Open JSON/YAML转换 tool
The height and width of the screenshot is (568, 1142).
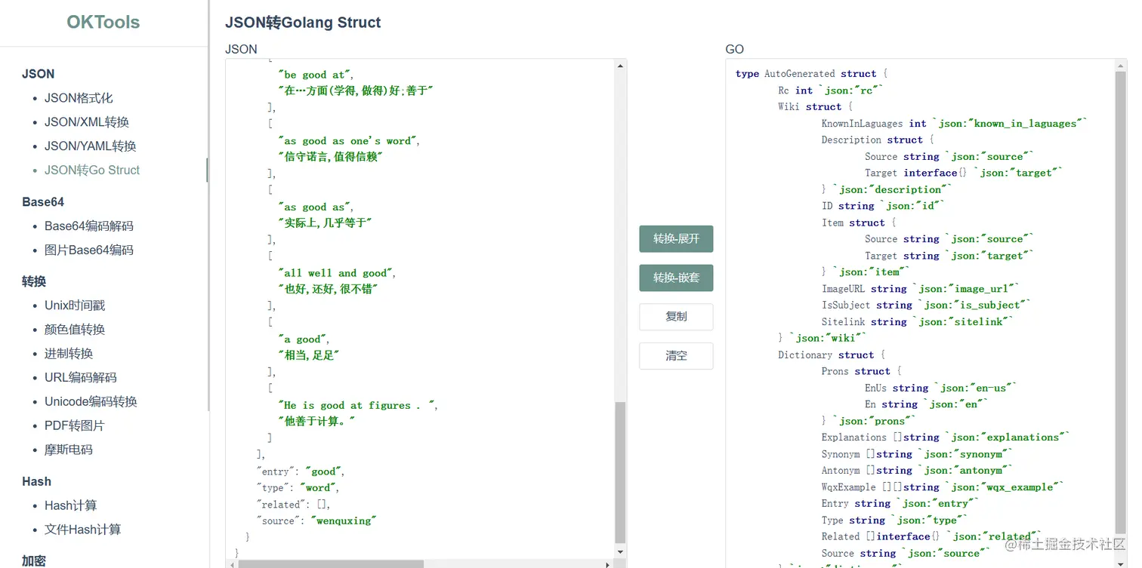pos(90,146)
